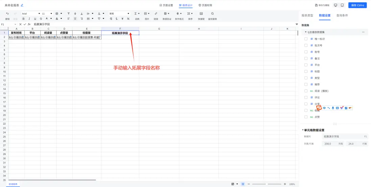Image resolution: width=371 pixels, height=187 pixels.
Task: Check the 备注 field checkbox
Action: tap(306, 58)
